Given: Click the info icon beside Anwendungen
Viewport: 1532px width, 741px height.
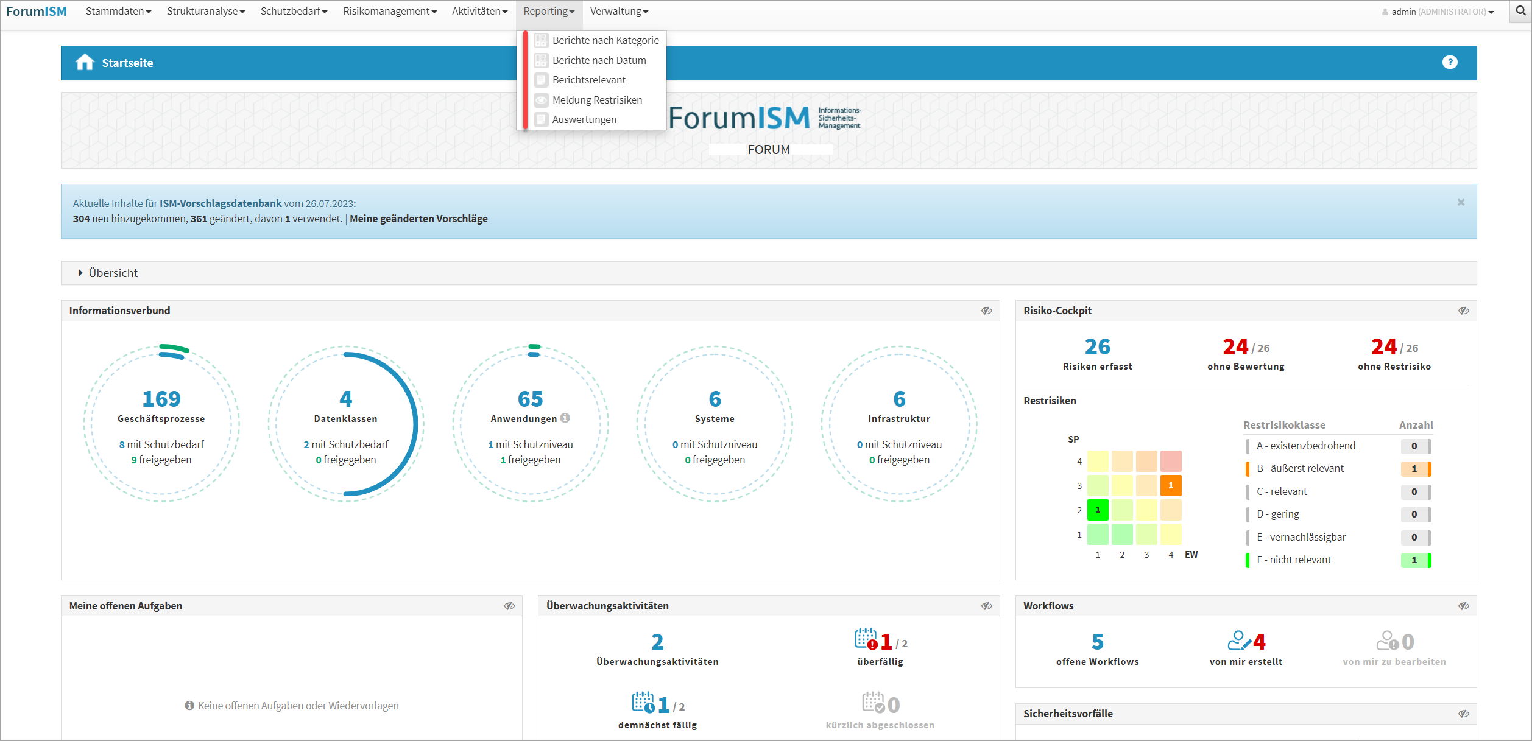Looking at the screenshot, I should click(x=565, y=418).
